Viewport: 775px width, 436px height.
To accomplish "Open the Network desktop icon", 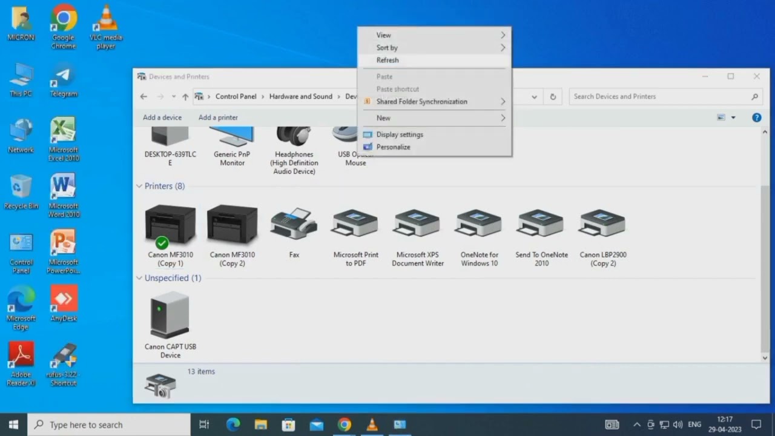I will click(21, 136).
